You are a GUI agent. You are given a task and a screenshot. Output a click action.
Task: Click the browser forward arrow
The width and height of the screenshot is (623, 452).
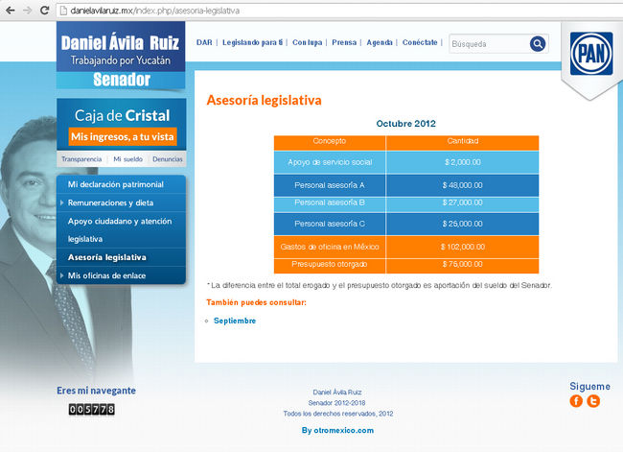[26, 10]
